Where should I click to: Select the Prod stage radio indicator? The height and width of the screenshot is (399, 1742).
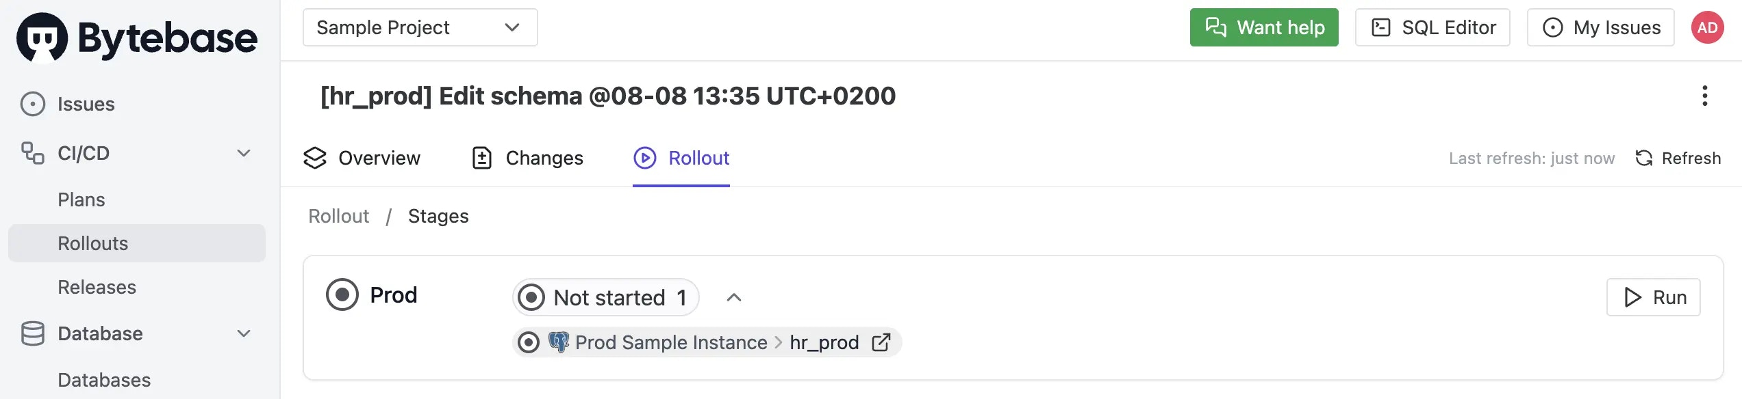click(344, 296)
